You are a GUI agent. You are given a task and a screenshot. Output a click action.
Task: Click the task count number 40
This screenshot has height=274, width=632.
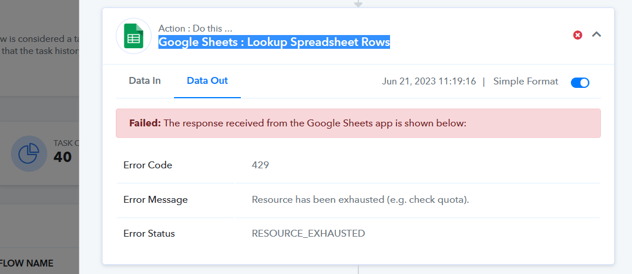pos(62,157)
